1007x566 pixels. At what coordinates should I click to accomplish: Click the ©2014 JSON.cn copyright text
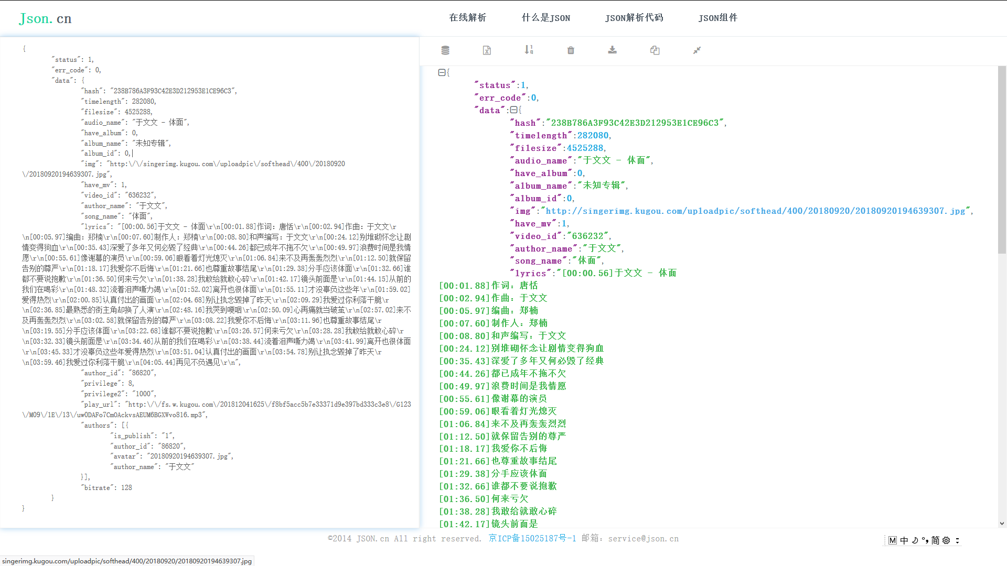[x=405, y=539]
